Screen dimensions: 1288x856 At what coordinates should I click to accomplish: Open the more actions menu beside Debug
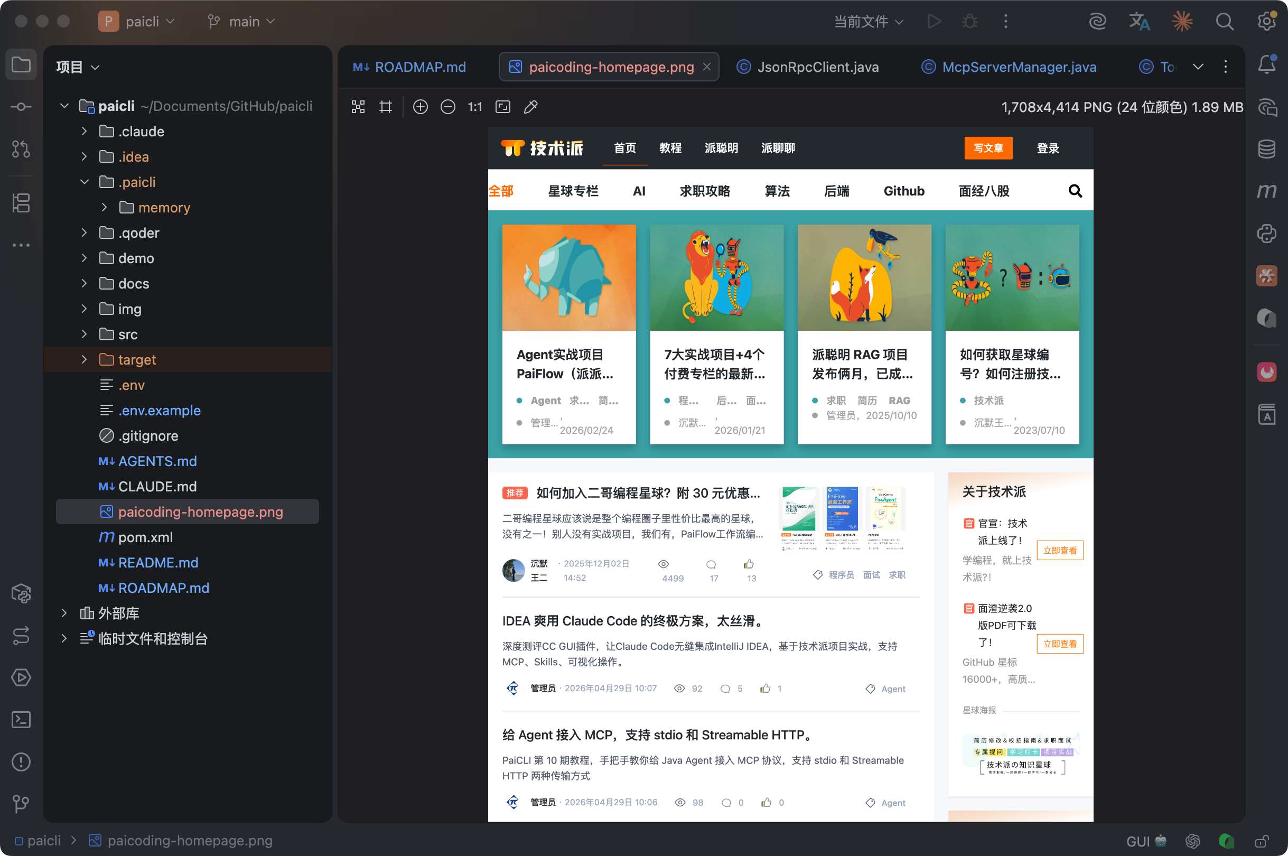(1006, 21)
